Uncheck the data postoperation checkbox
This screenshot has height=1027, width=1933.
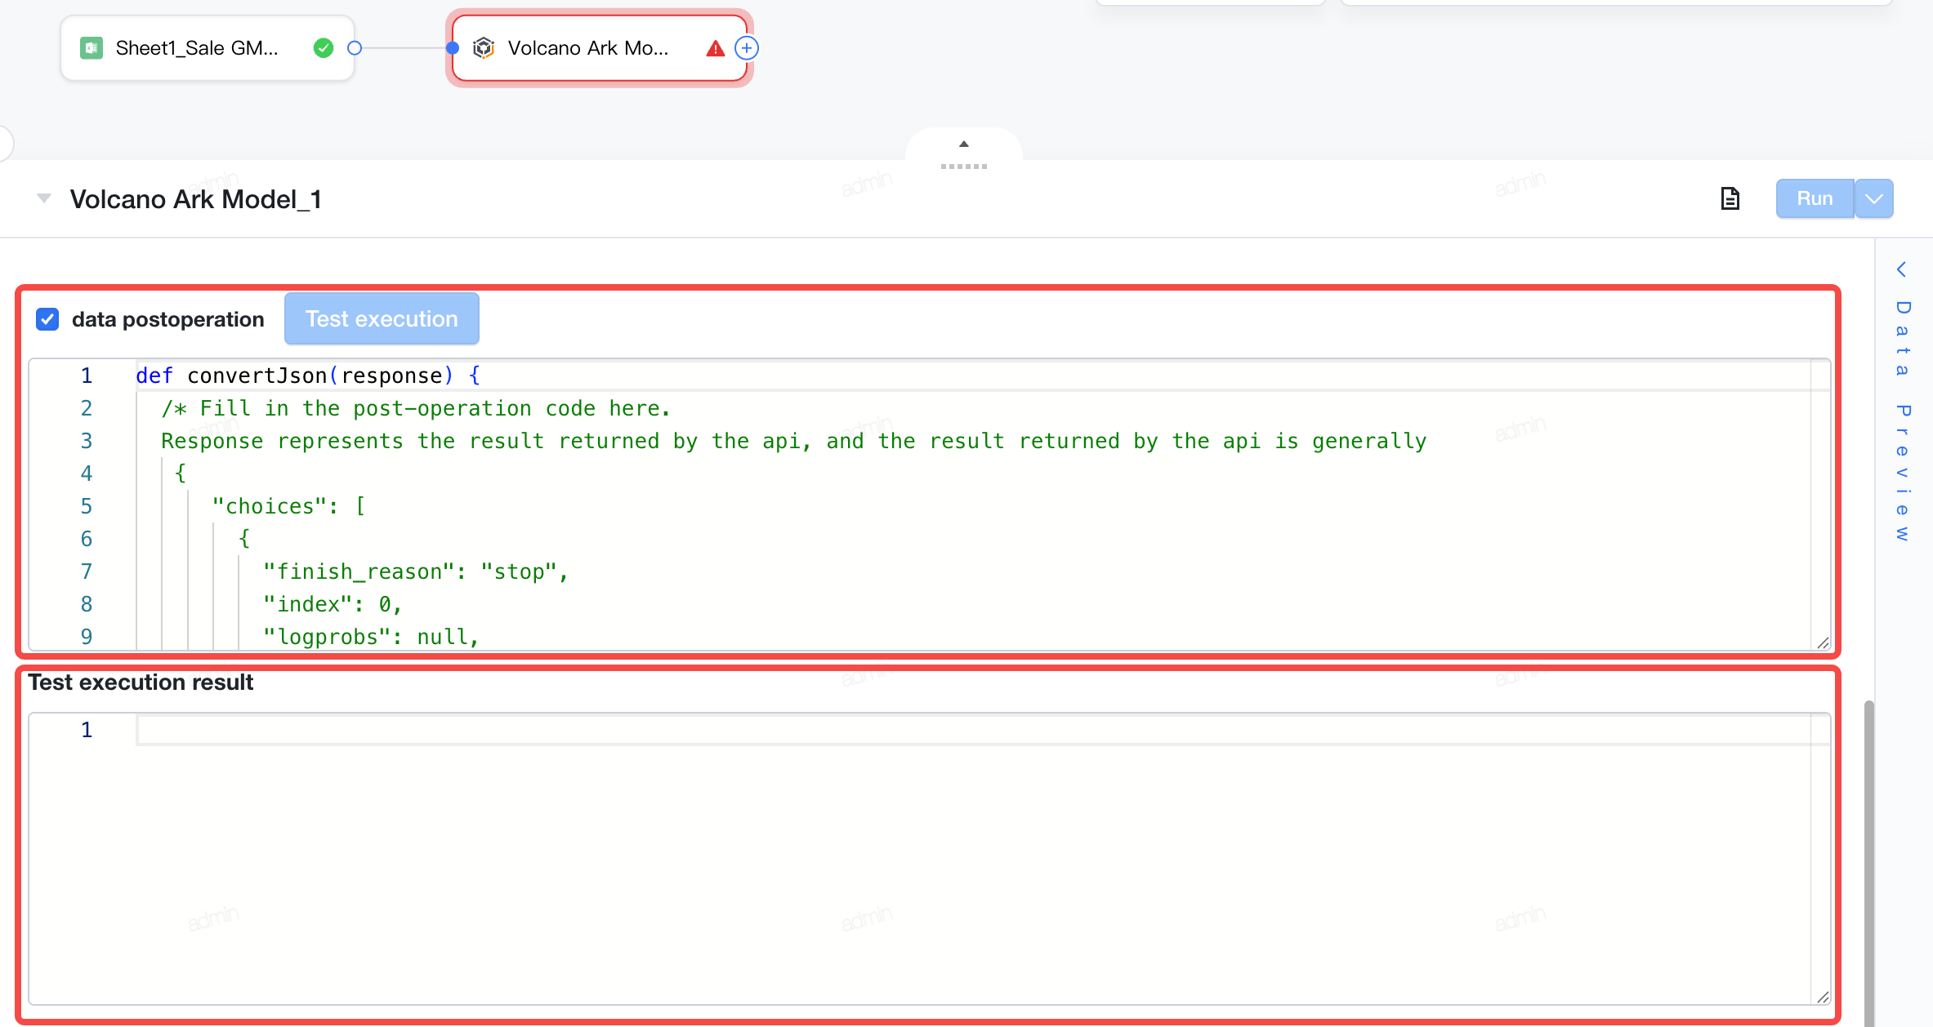click(47, 319)
